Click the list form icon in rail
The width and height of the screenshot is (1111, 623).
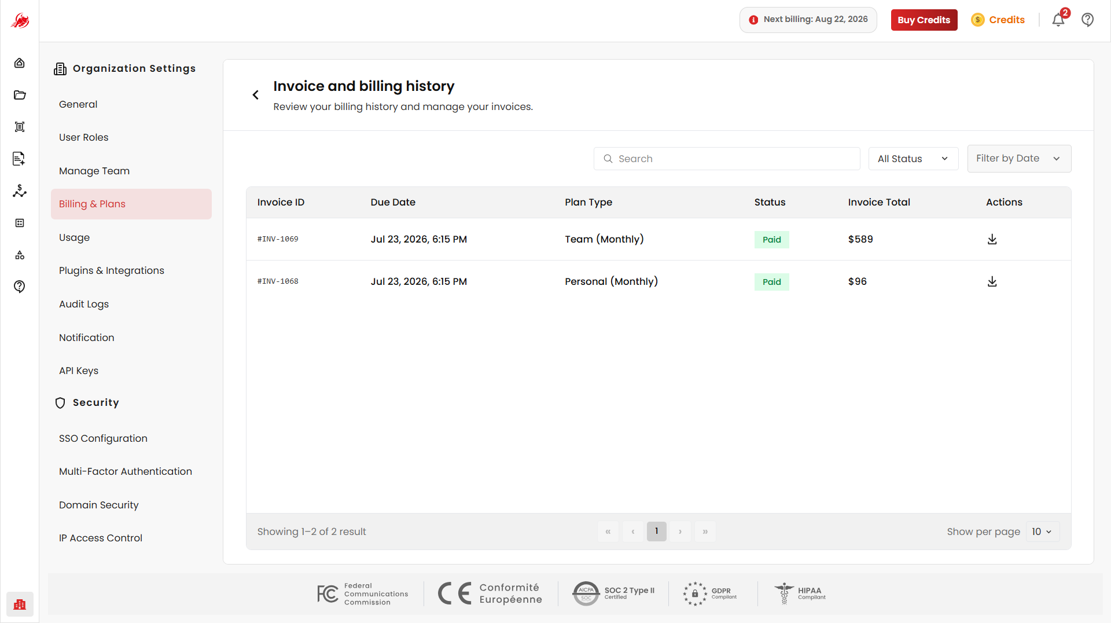click(x=20, y=223)
